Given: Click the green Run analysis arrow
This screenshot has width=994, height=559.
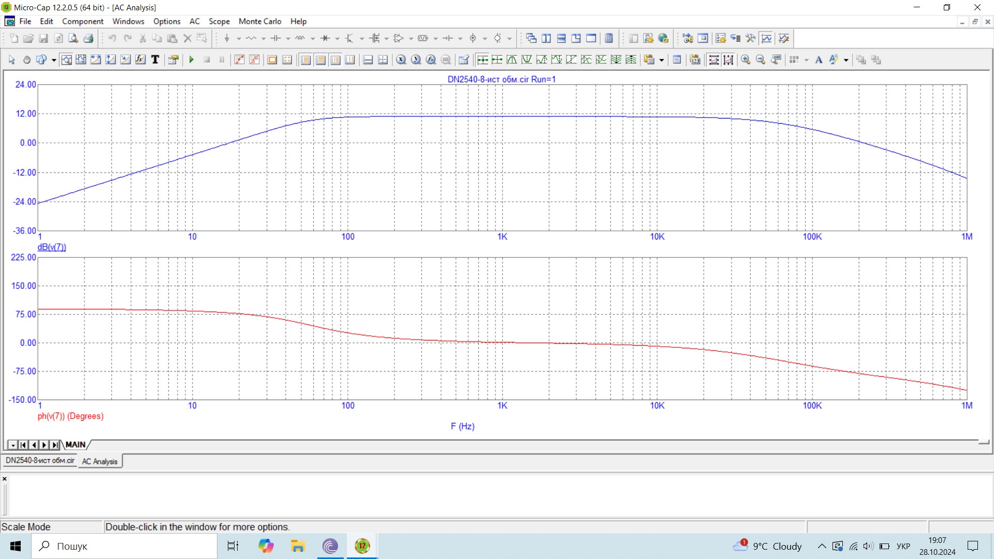Looking at the screenshot, I should click(x=192, y=60).
